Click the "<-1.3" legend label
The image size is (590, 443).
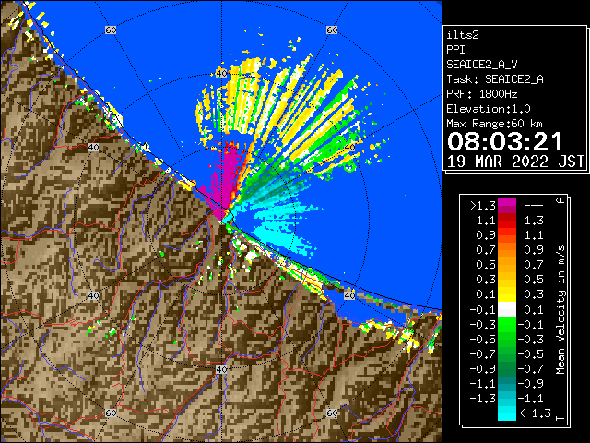pyautogui.click(x=535, y=413)
